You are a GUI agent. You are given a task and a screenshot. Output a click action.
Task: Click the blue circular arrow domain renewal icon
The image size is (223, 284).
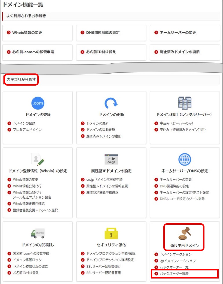point(111,103)
